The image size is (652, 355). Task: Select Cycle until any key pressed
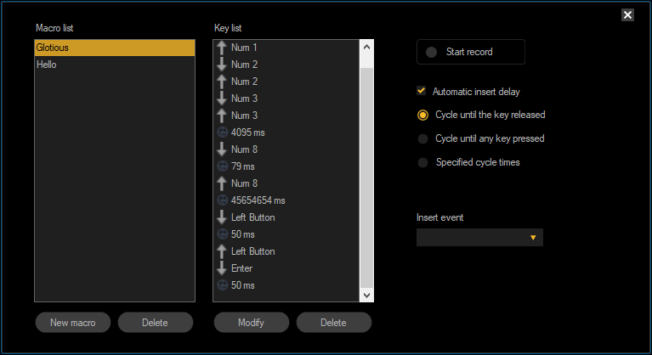(423, 138)
